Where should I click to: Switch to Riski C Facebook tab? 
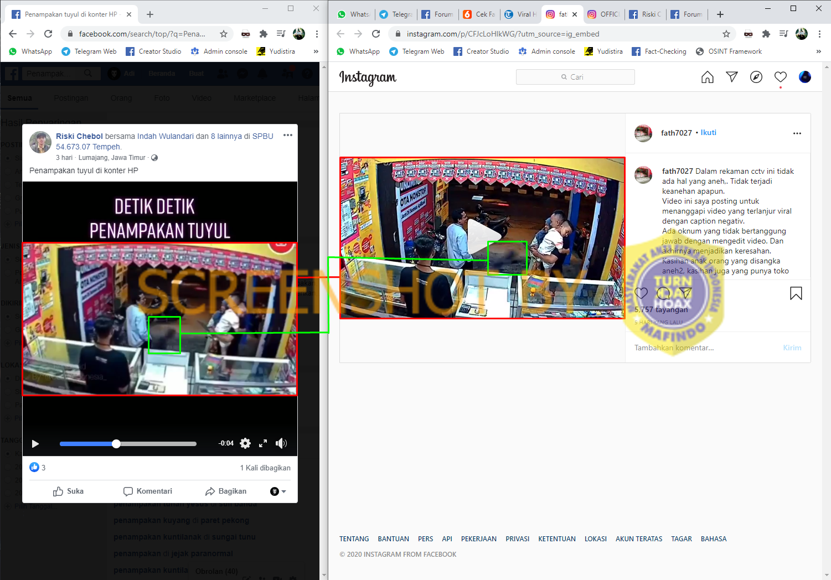tap(645, 14)
